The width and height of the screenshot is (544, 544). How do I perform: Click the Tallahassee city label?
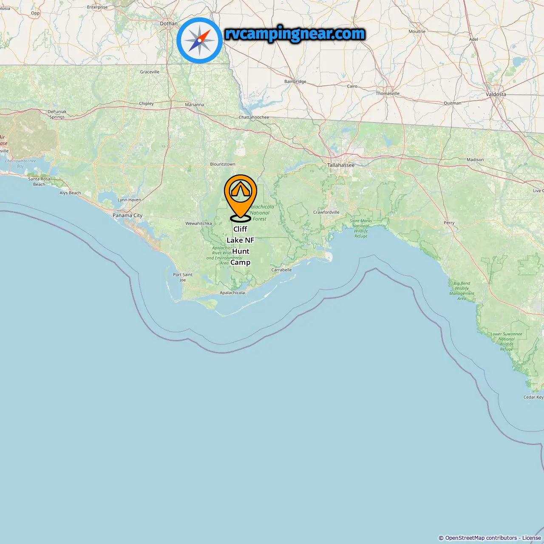[341, 165]
